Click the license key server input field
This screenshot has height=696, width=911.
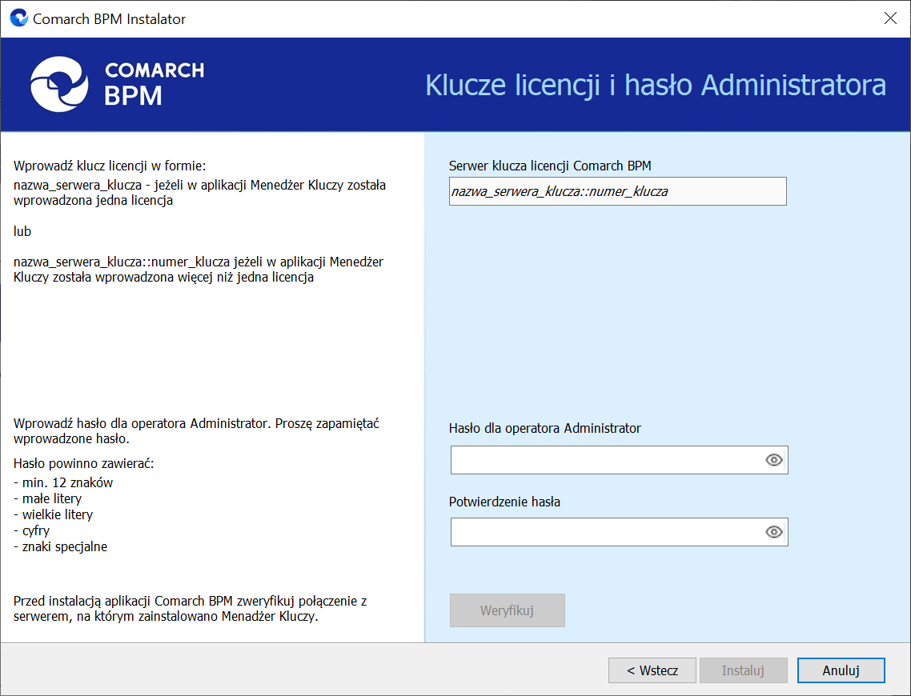(x=617, y=191)
